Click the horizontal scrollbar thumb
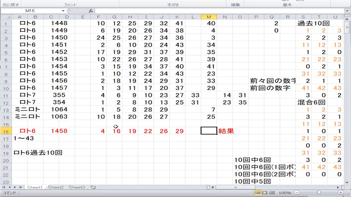The image size is (351, 197). click(235, 187)
